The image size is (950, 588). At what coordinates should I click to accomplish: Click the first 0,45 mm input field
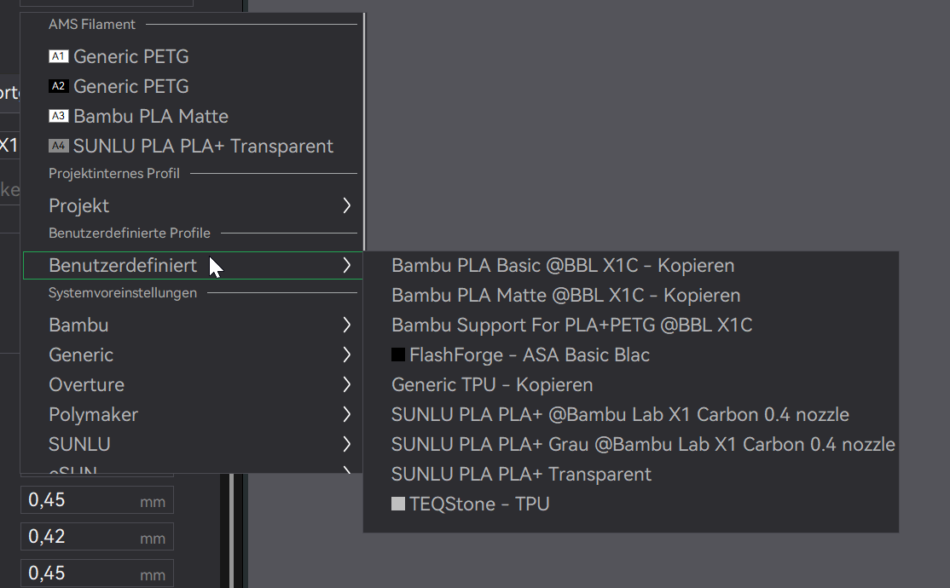[97, 499]
